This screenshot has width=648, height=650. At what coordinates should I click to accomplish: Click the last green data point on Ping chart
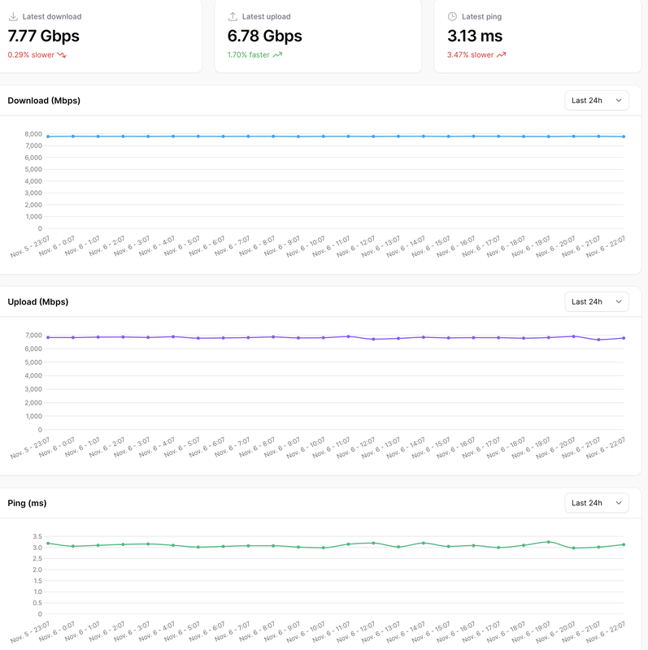[x=624, y=544]
